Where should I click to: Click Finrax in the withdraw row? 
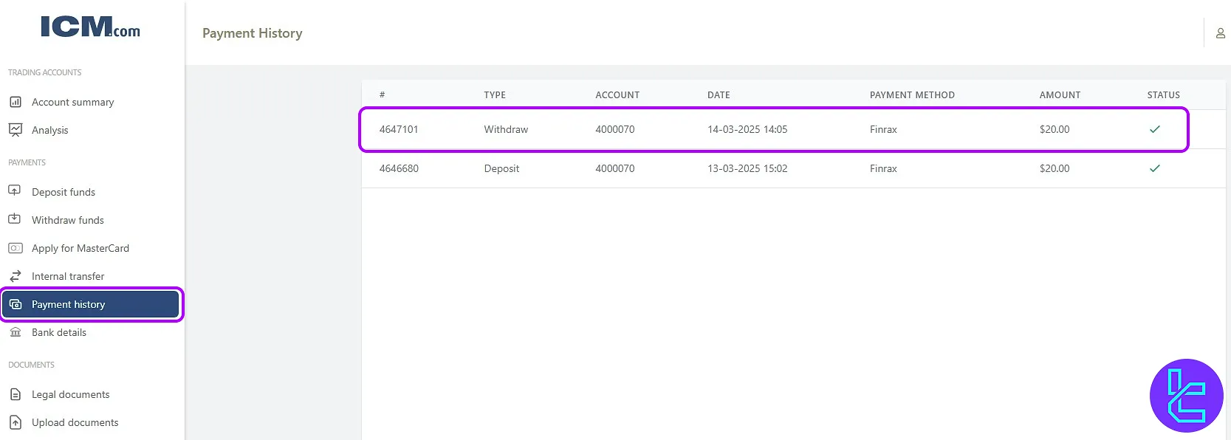[883, 129]
